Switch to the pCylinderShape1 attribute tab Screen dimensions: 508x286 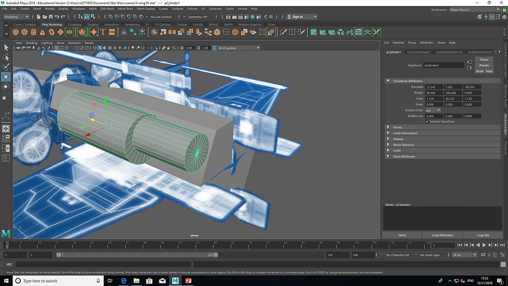click(419, 52)
